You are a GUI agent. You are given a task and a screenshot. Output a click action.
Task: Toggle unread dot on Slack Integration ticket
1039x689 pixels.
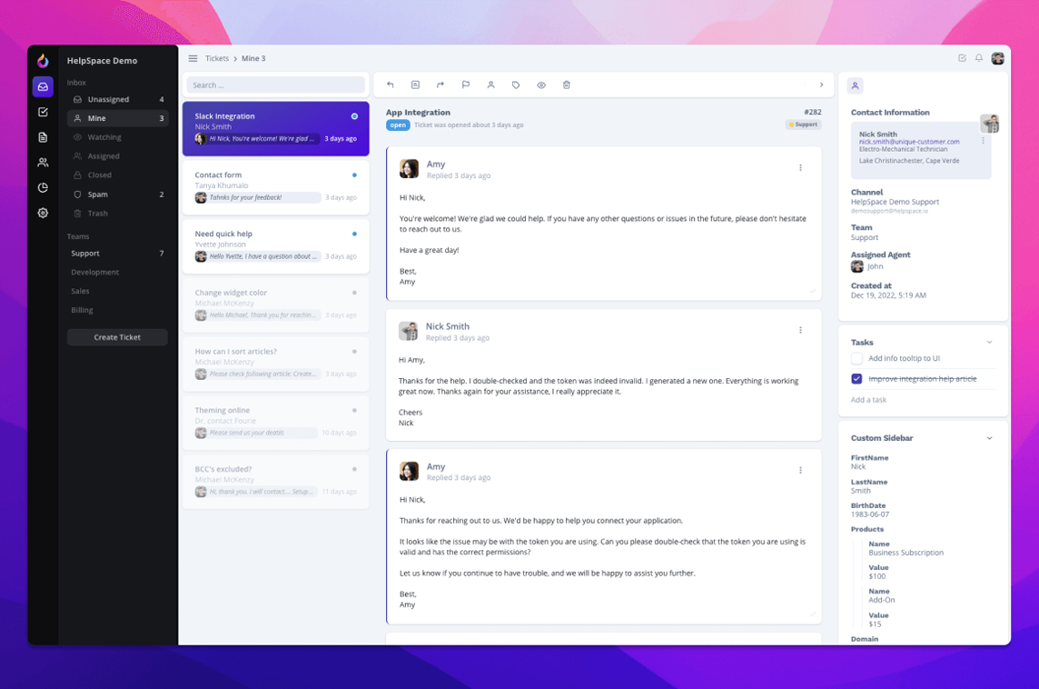(354, 116)
